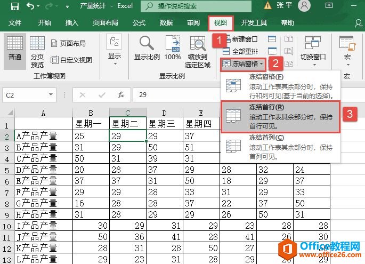This screenshot has height=264, width=365.
Task: Click the Save icon in quick access toolbar
Action: [x=15, y=6]
